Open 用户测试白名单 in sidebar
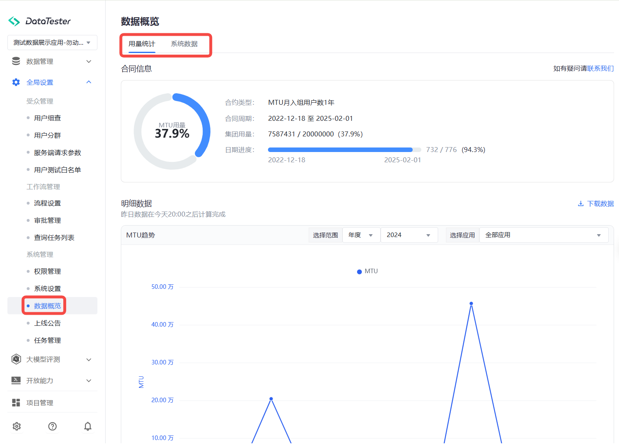 point(58,170)
